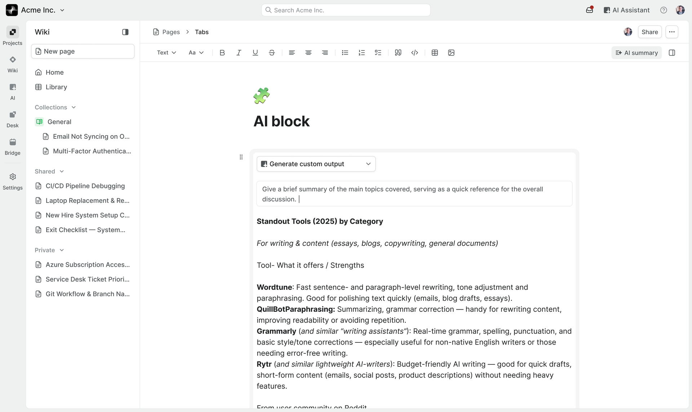Click page collaborator avatar near Share
Viewport: 692px width, 412px height.
click(x=628, y=32)
